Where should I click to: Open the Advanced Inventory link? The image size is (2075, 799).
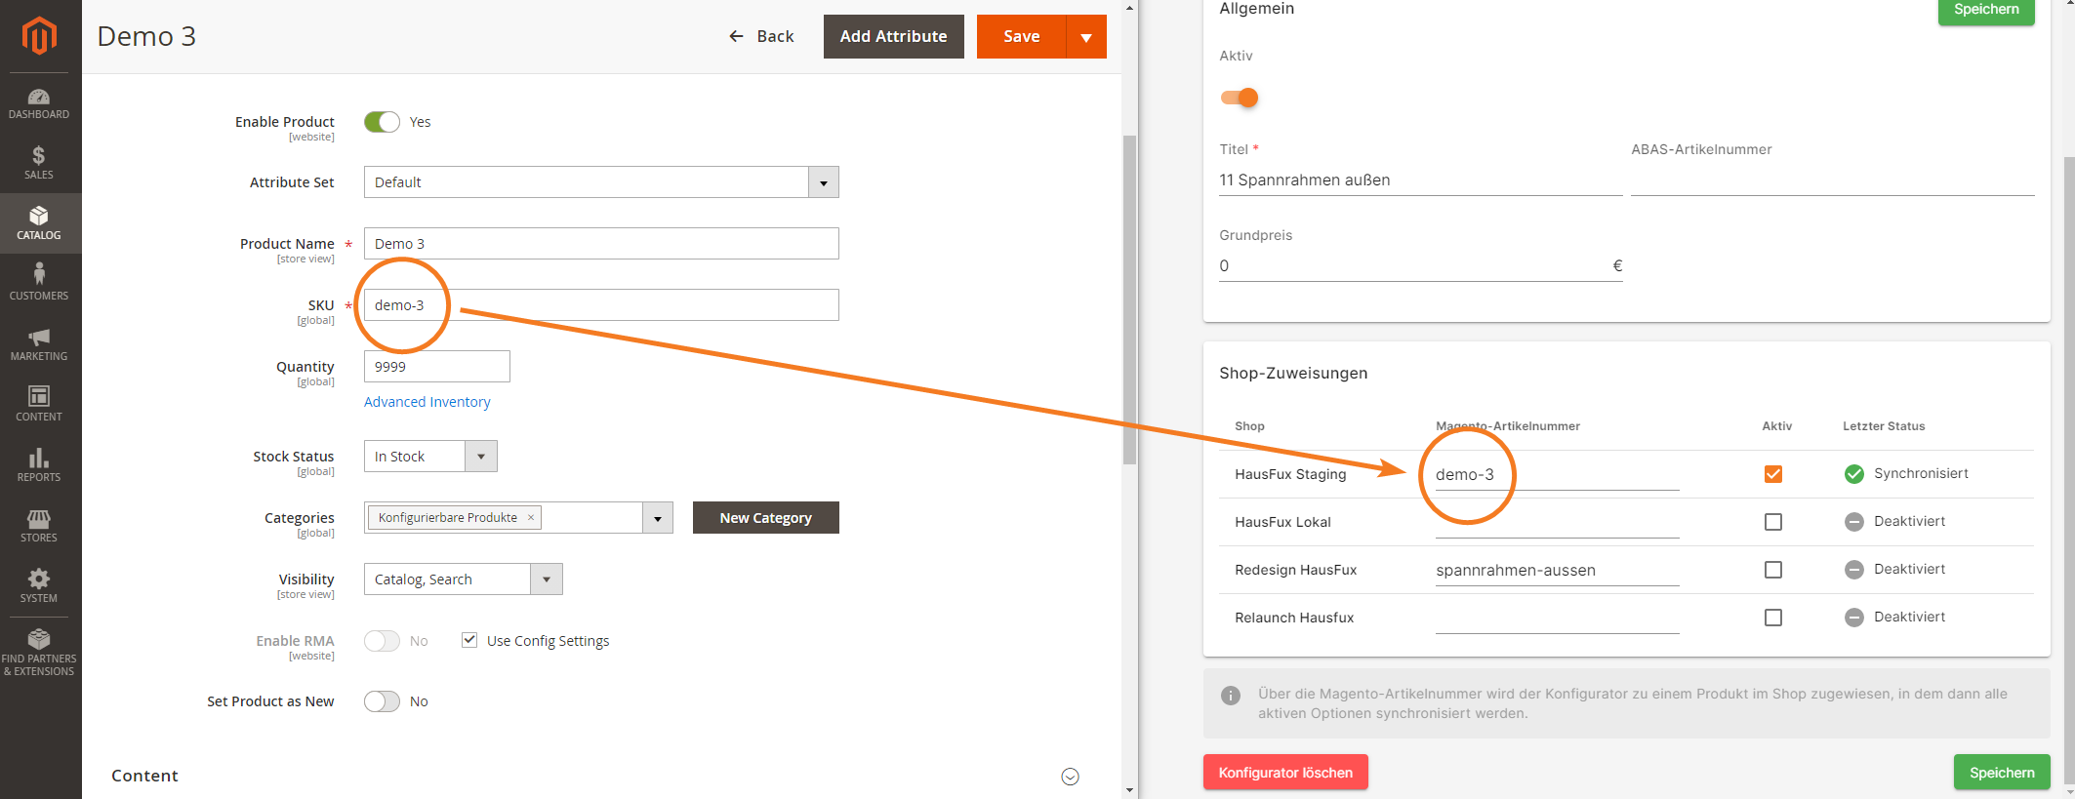427,402
